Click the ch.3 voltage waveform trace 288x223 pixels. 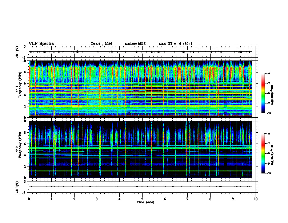tap(140, 187)
